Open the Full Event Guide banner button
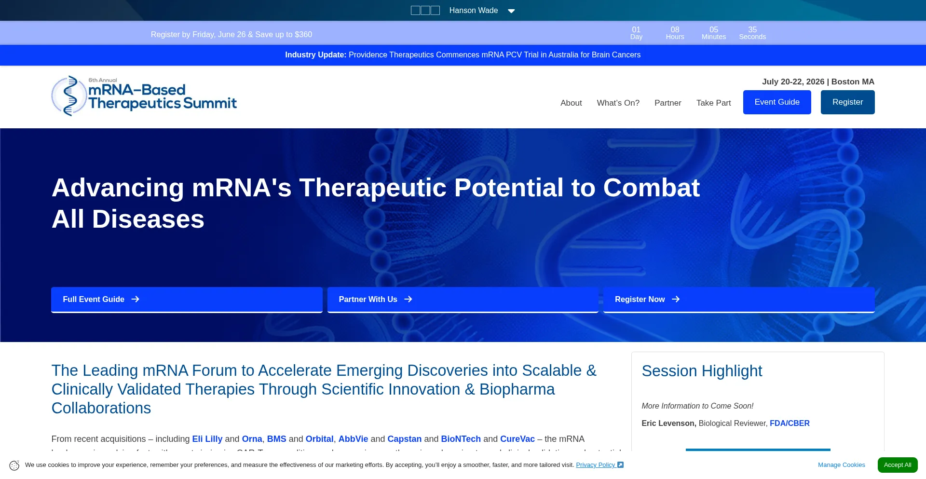926x479 pixels. tap(187, 300)
